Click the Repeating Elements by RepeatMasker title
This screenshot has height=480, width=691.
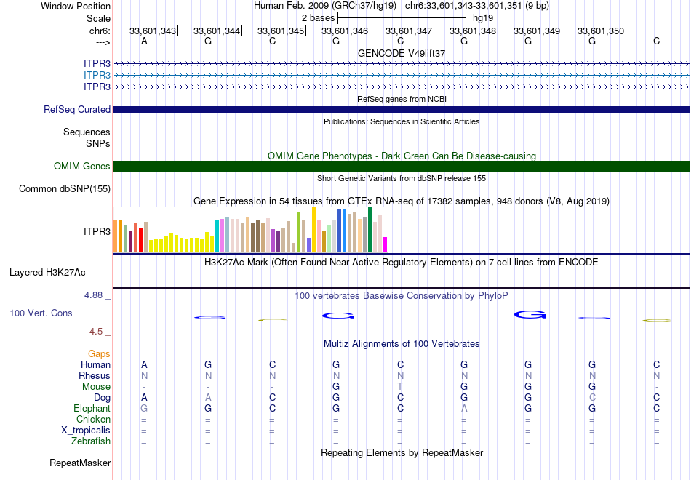point(402,453)
